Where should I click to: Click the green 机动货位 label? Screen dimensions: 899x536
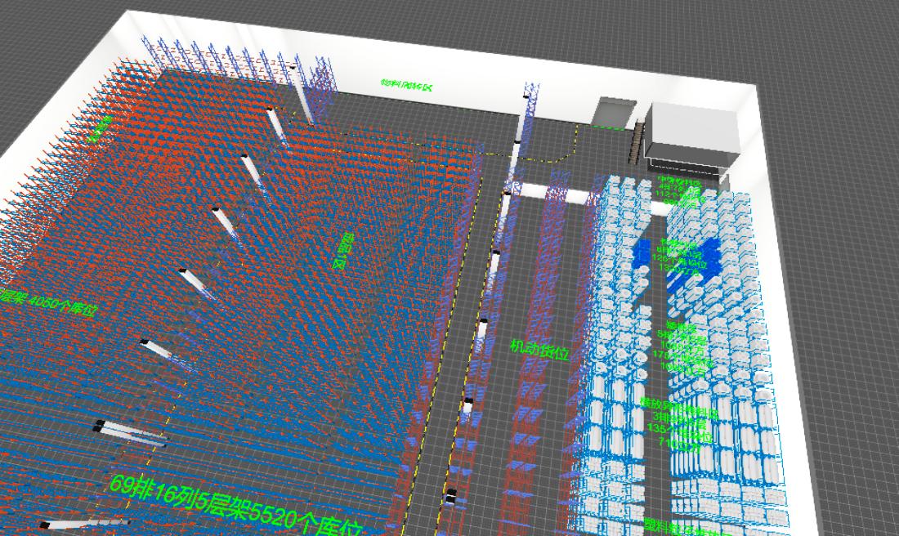click(539, 349)
